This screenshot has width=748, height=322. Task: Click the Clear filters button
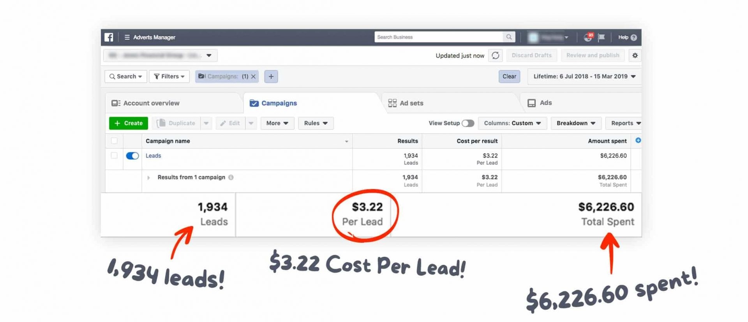click(x=509, y=76)
